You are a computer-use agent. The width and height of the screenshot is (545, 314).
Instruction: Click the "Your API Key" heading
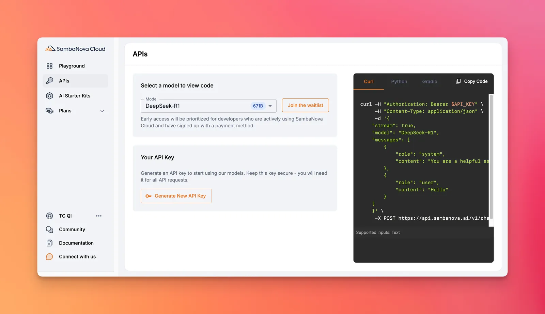point(157,157)
